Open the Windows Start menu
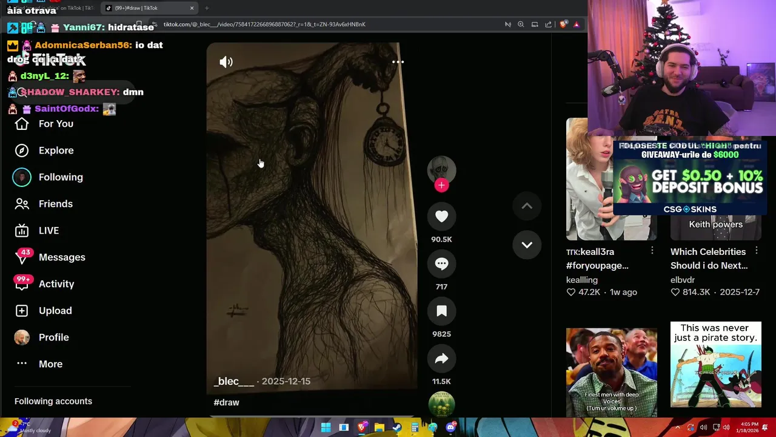 [x=326, y=428]
